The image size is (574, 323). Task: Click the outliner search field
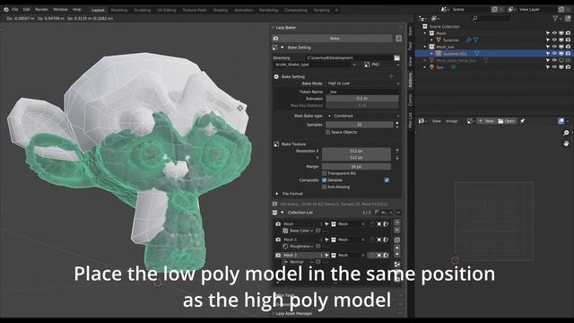pyautogui.click(x=491, y=18)
